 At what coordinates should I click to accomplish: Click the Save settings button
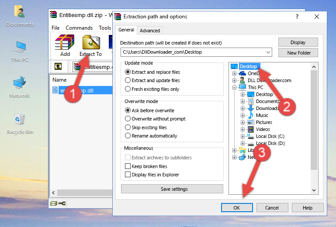(x=172, y=189)
